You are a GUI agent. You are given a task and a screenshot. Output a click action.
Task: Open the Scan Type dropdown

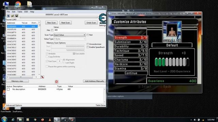69,35
